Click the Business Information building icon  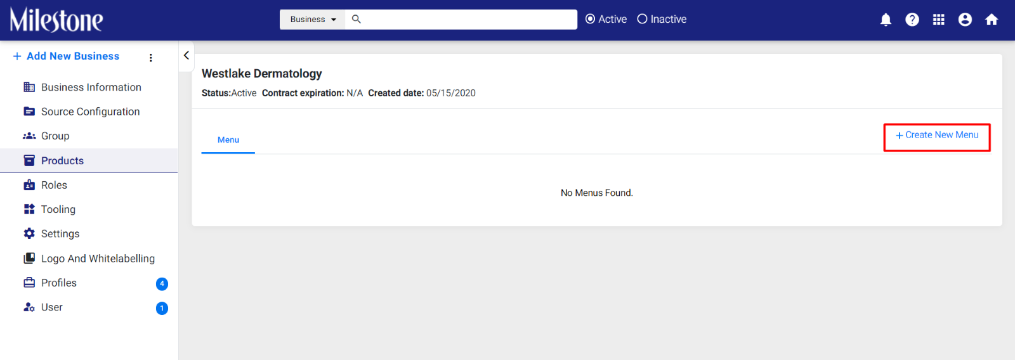(29, 87)
